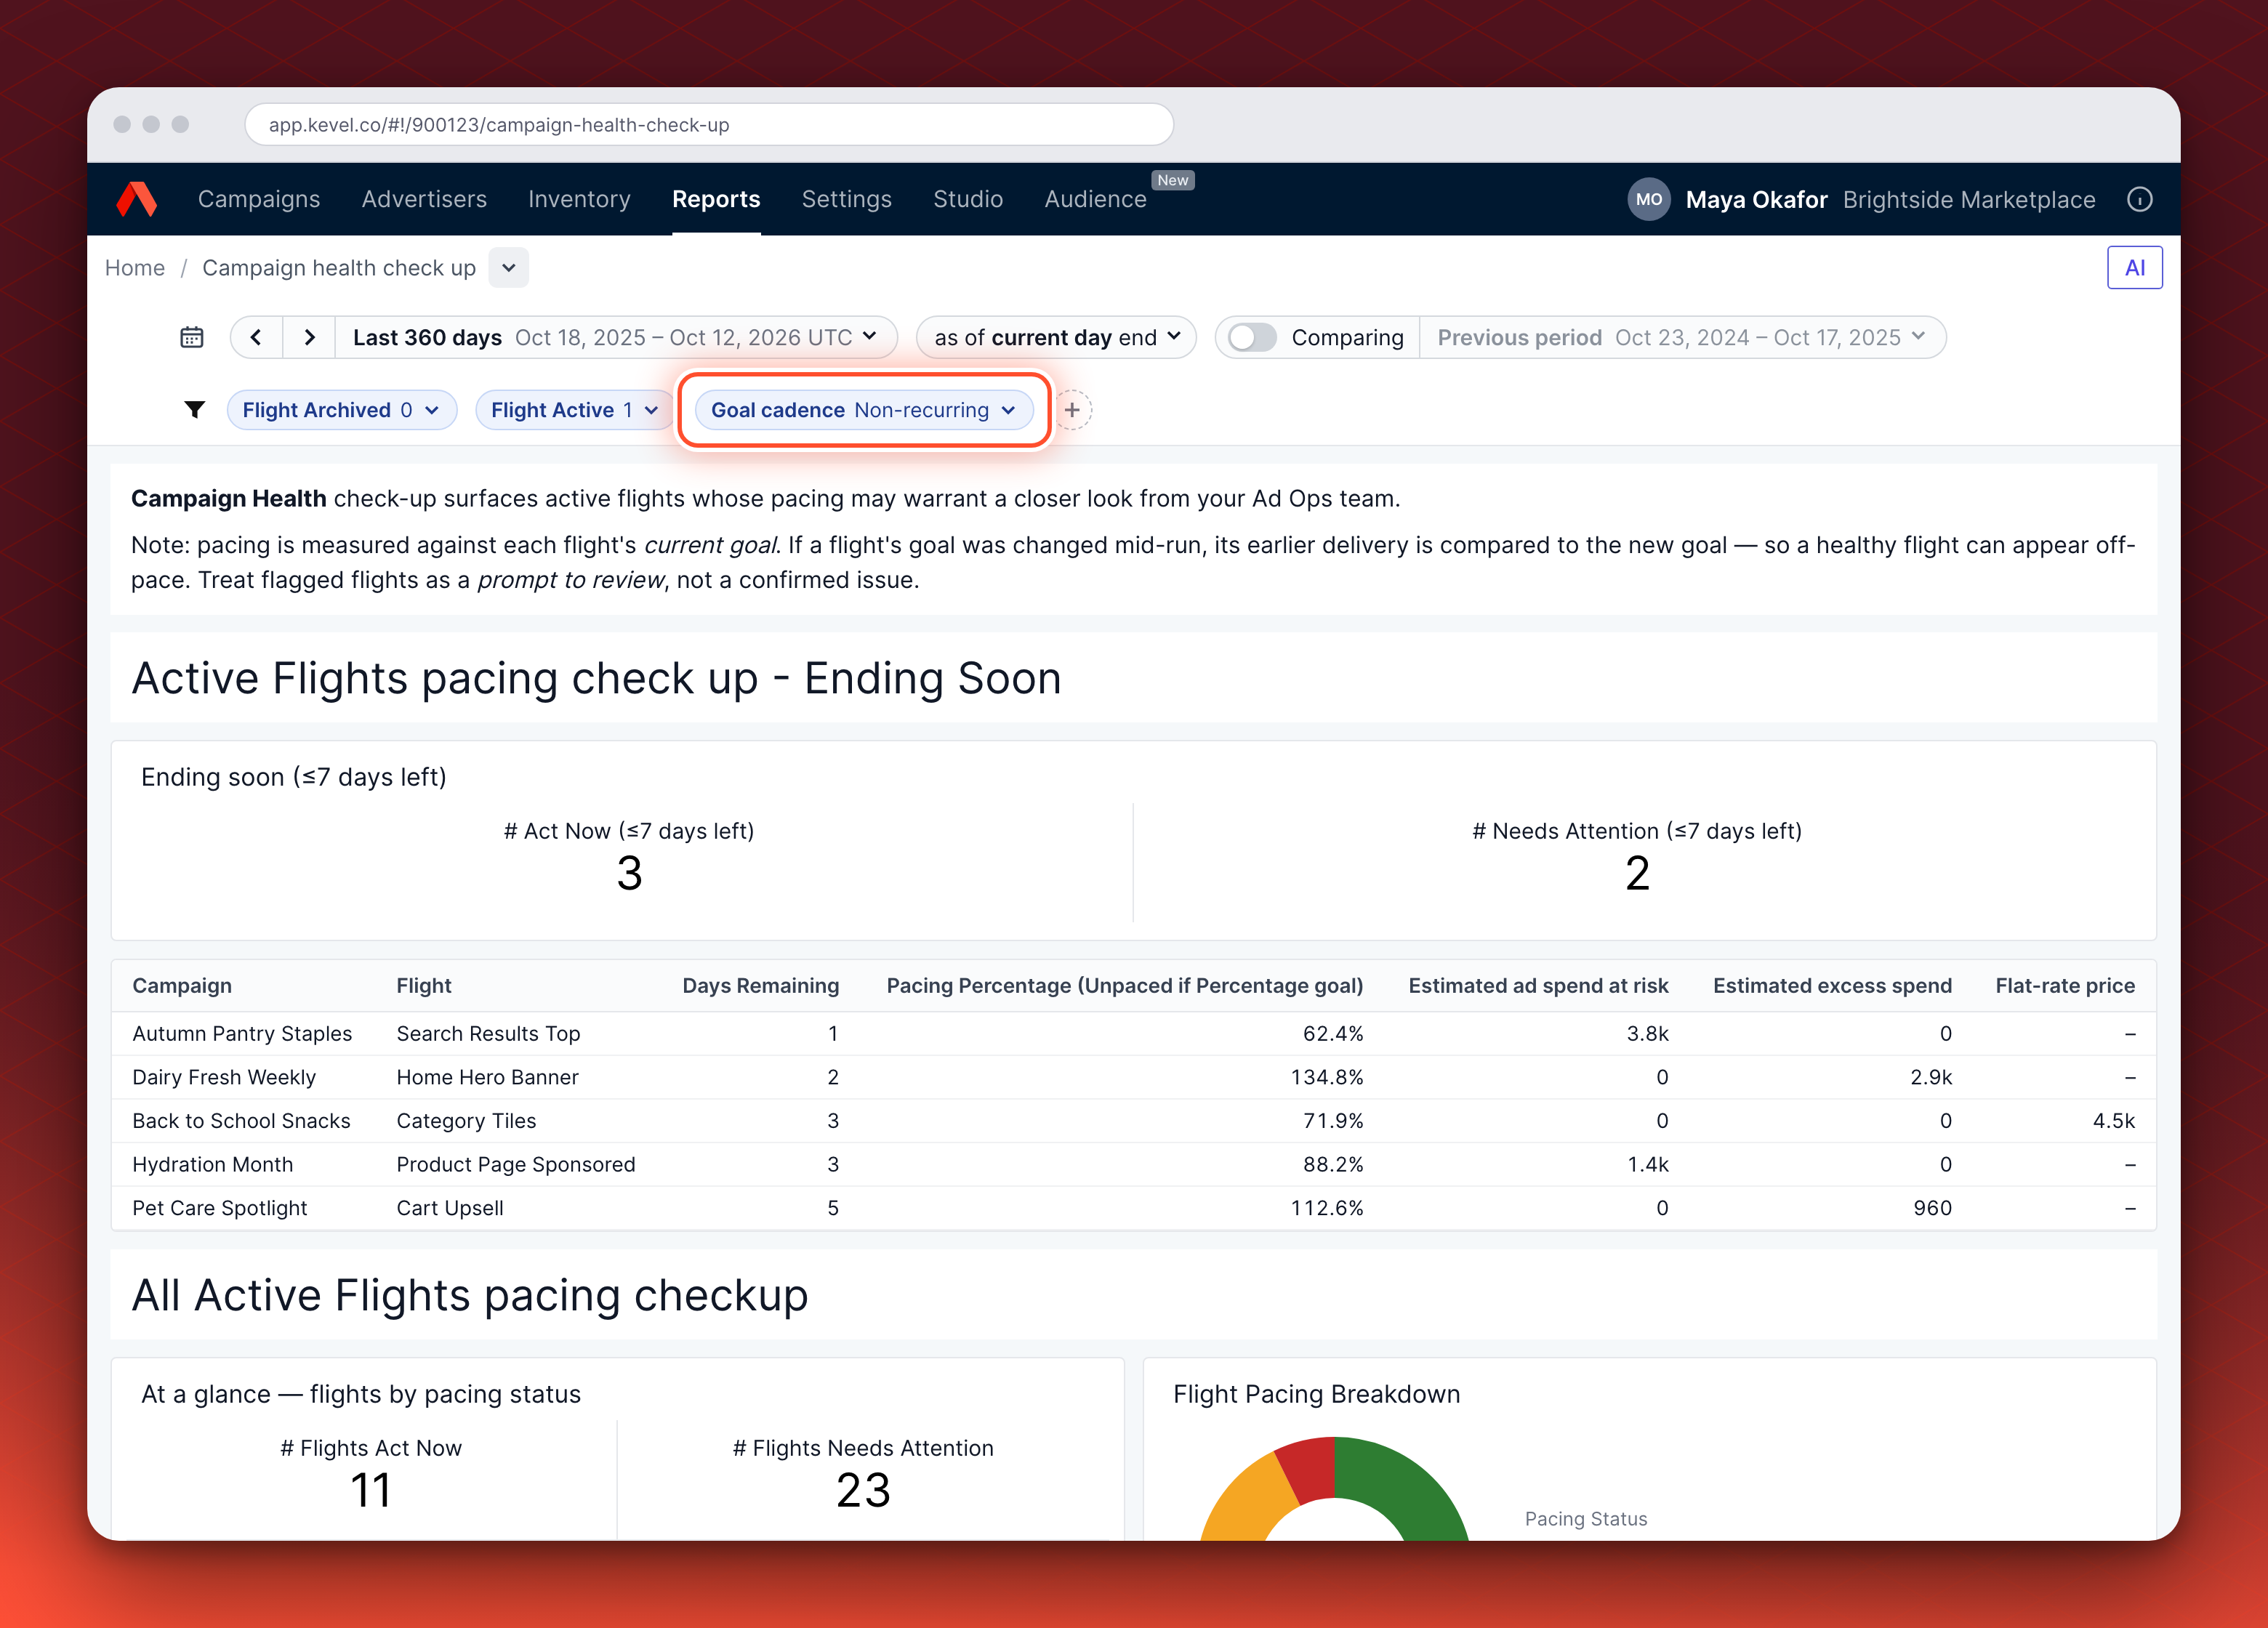Open the Previous period dropdown
This screenshot has width=2268, height=1628.
1682,338
